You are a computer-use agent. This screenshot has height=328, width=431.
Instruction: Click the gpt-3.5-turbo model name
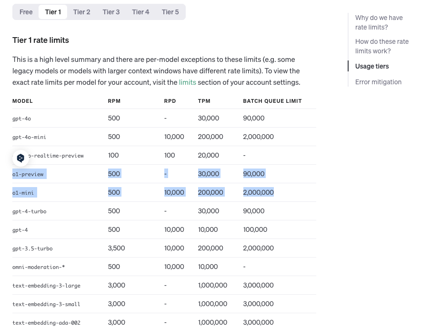(x=32, y=248)
